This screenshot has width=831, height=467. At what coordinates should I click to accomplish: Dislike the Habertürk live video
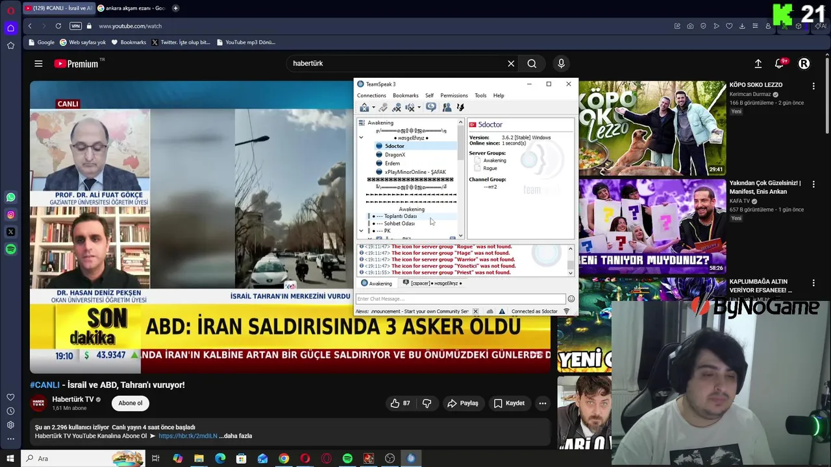click(x=427, y=403)
